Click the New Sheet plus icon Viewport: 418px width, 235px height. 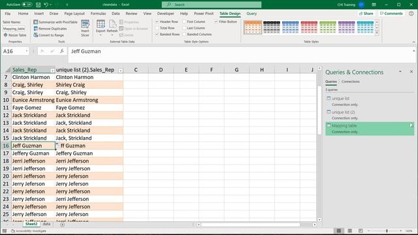point(63,225)
